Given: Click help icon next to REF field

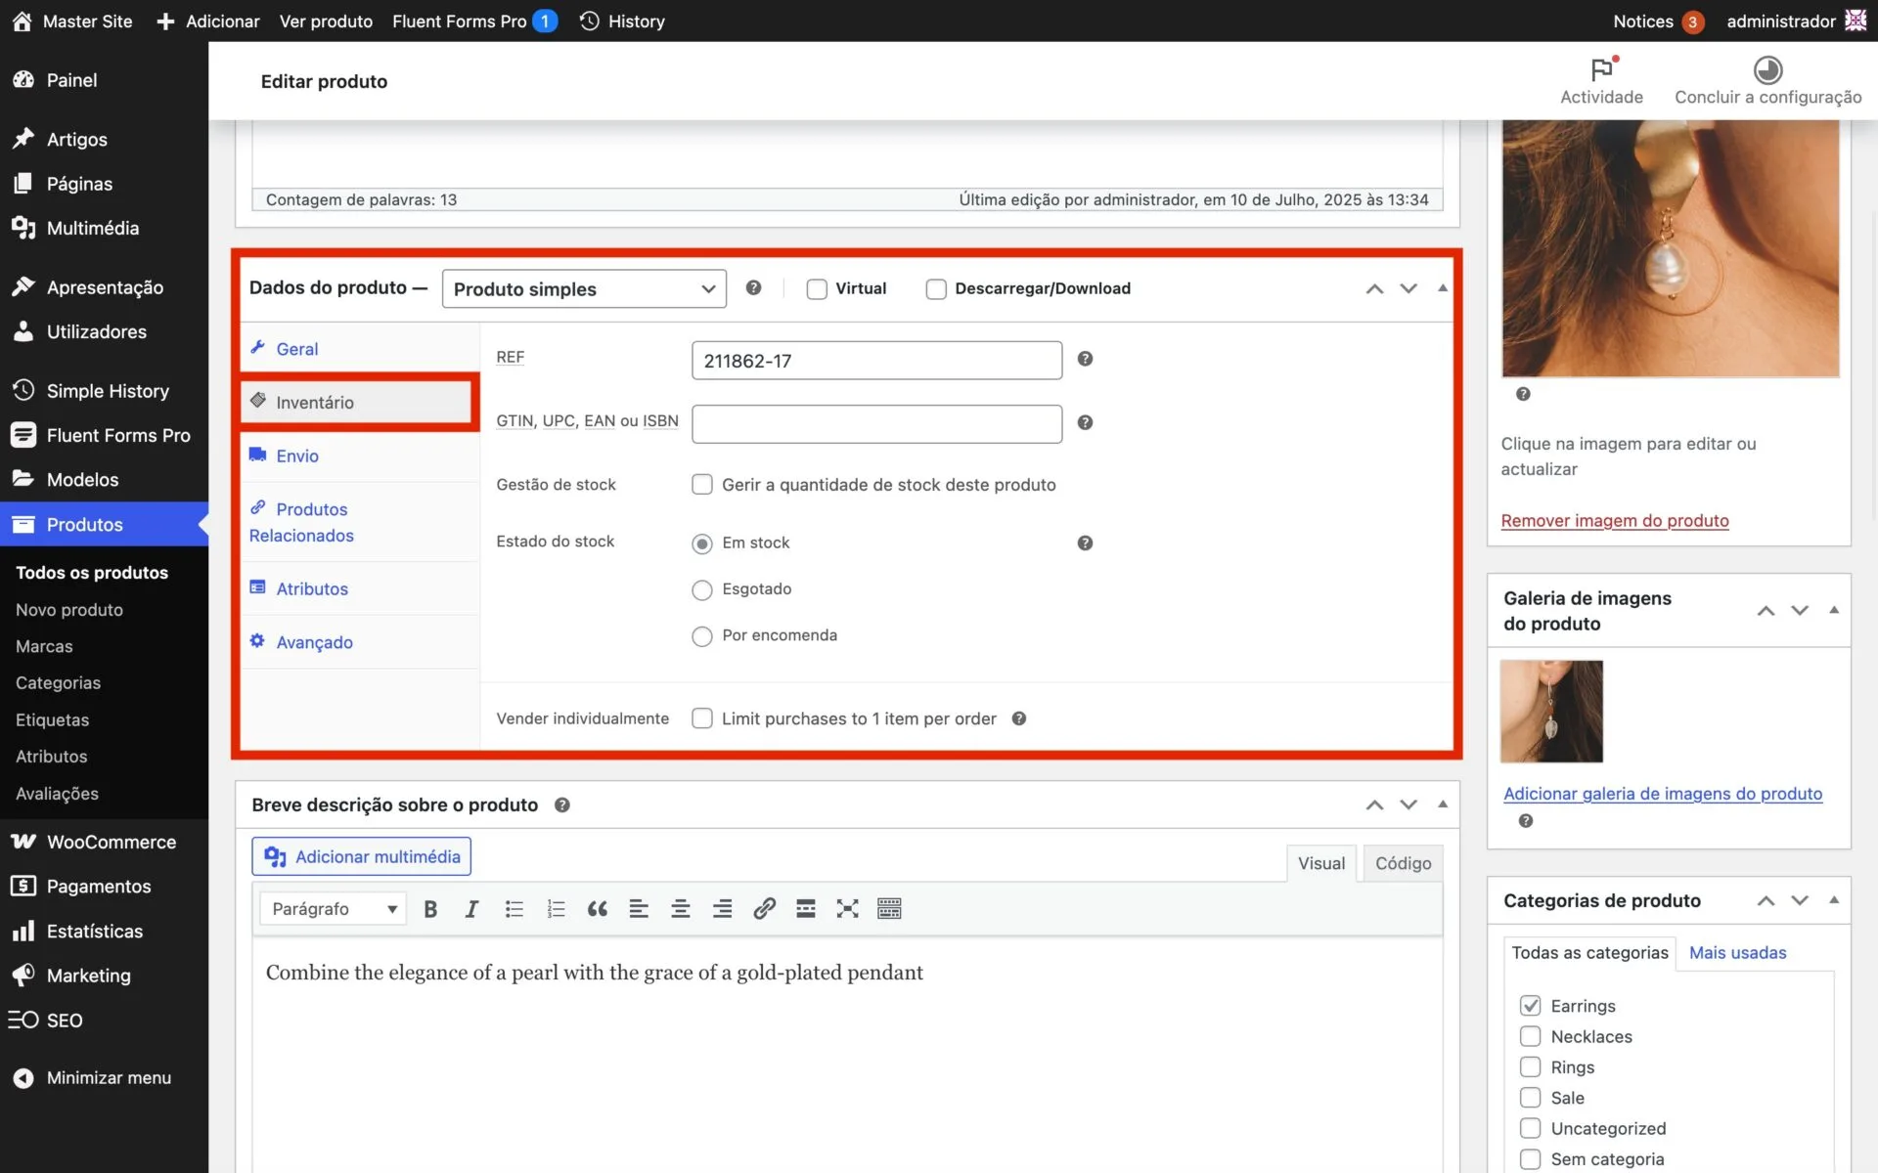Looking at the screenshot, I should [x=1085, y=359].
